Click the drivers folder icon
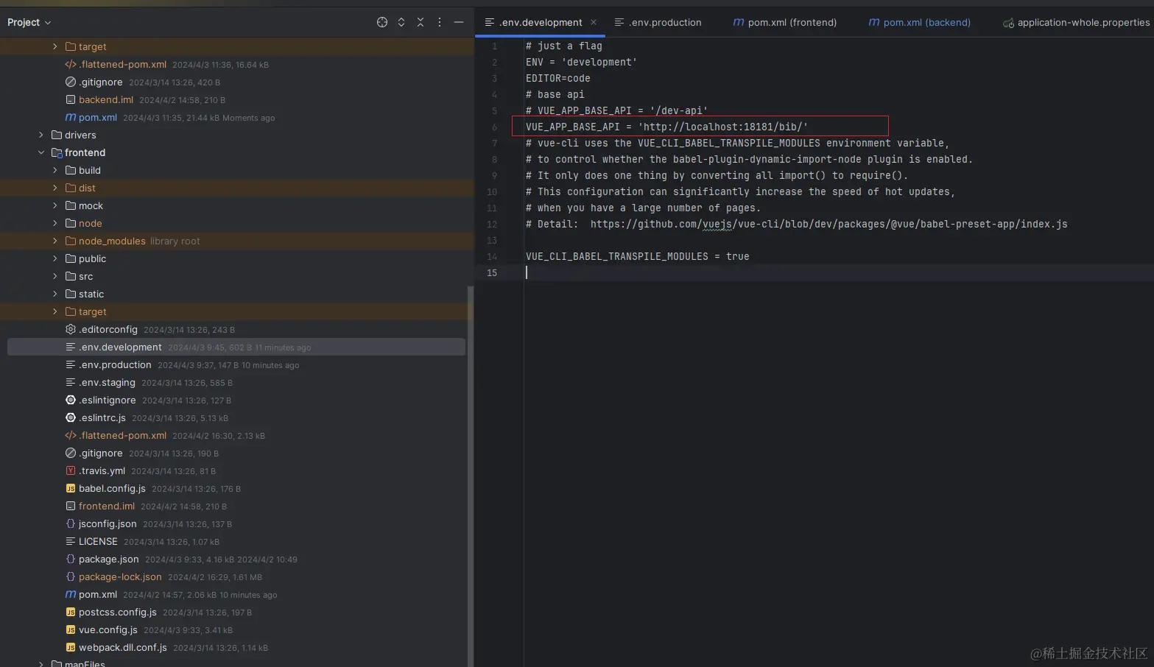Viewport: 1154px width, 667px height. [x=57, y=135]
